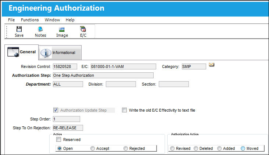Screen dimensions: 269x155
Task: Enable Write the old E/C Effectivity checkbox
Action: [x=124, y=110]
